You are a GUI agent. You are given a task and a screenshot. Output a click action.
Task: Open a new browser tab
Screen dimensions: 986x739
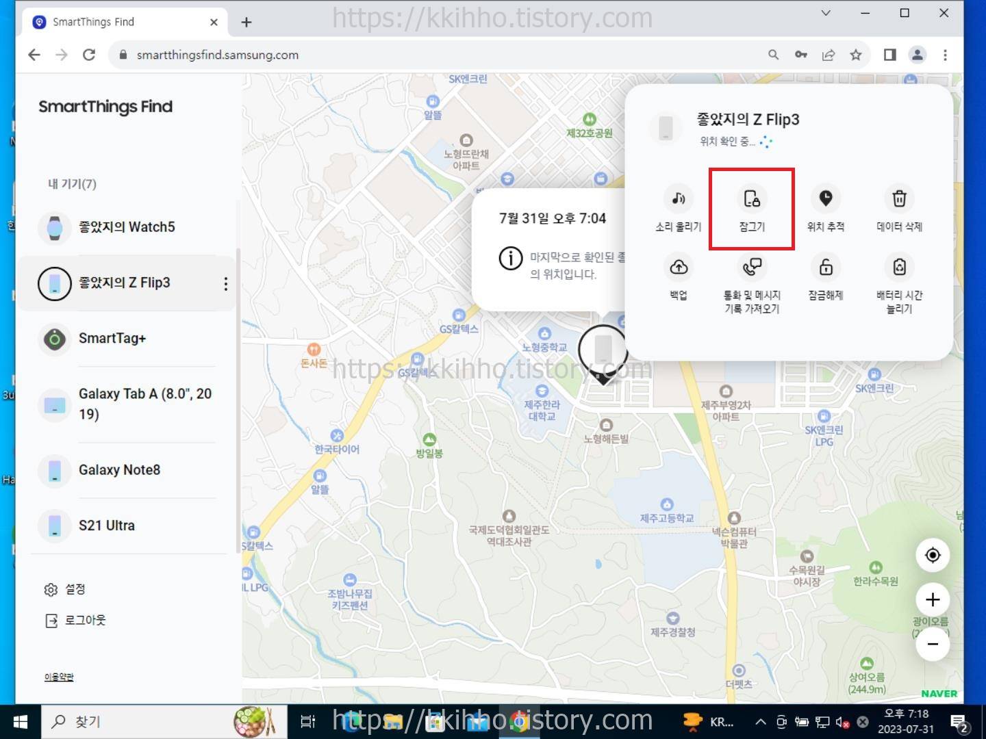pos(246,22)
